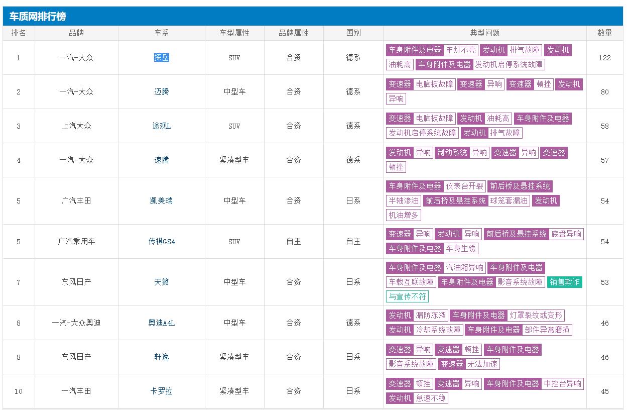Click the 上汽大众 brand cell

76,126
